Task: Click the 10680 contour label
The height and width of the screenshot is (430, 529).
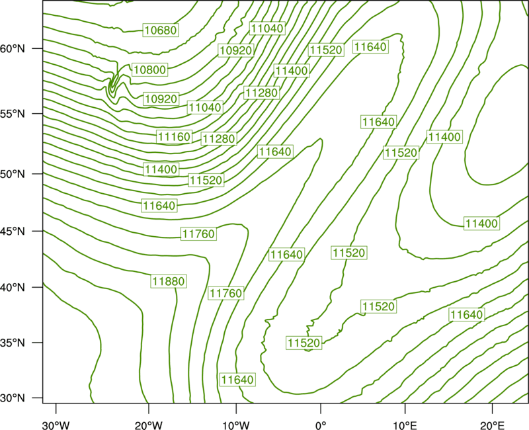Action: 161,30
